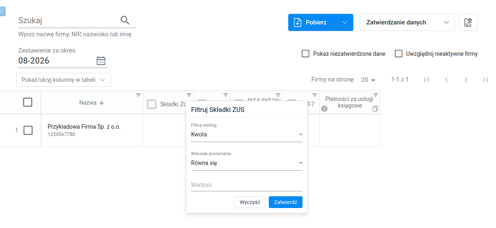Open the calendar date picker icon
This screenshot has width=496, height=228.
[x=101, y=61]
